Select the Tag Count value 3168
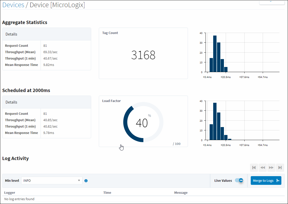 coord(143,55)
